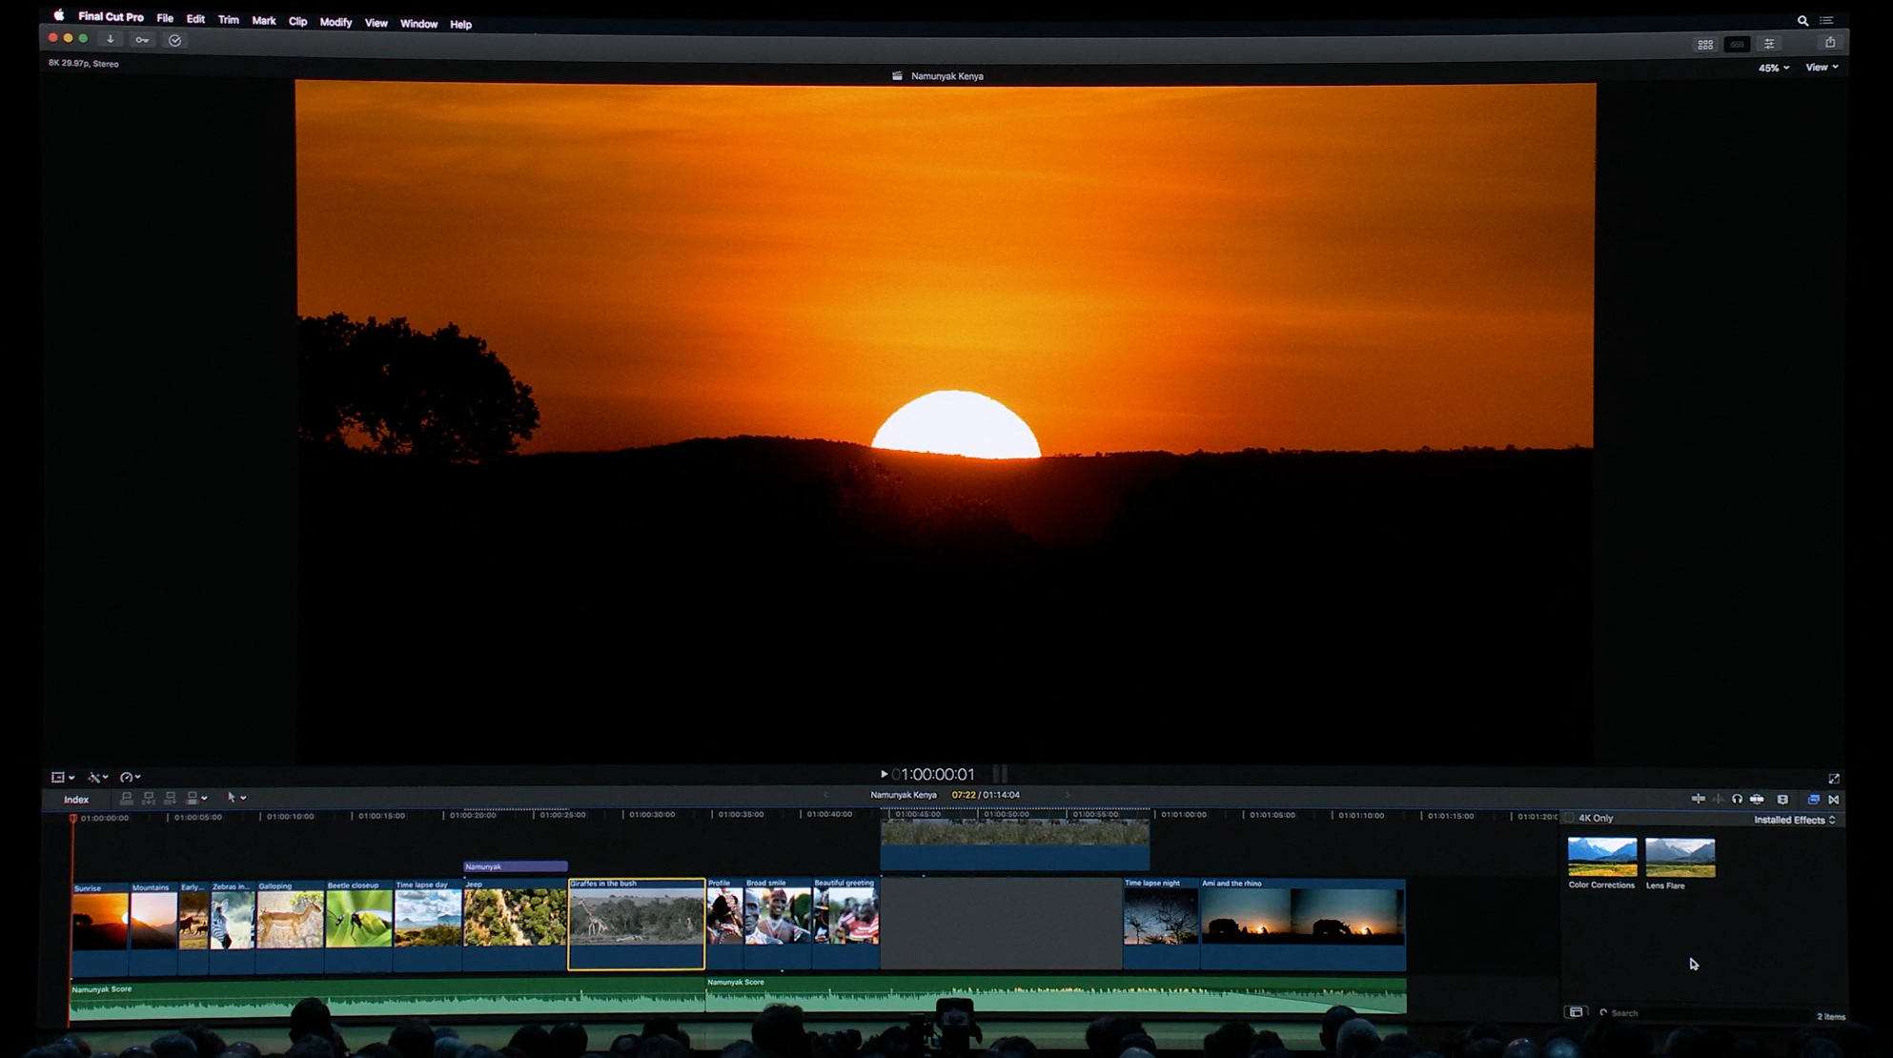
Task: Select the Lens Flare effect thumbnail
Action: (x=1679, y=858)
